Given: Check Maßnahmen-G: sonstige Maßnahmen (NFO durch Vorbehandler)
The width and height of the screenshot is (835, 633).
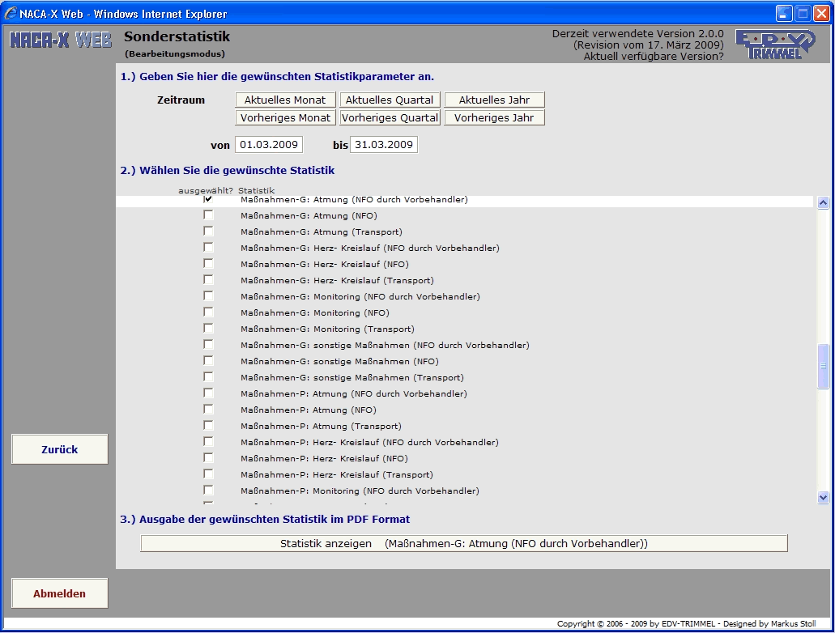Looking at the screenshot, I should click(x=208, y=345).
